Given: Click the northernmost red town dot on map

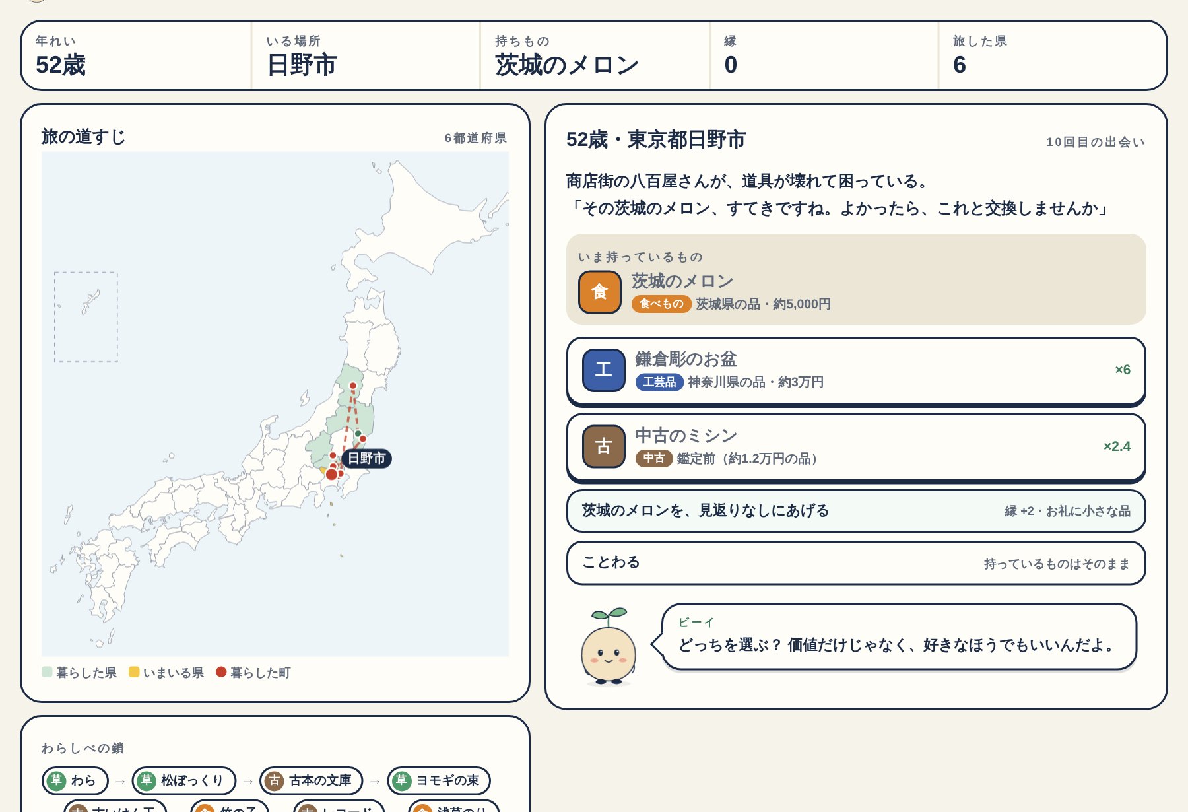Looking at the screenshot, I should pyautogui.click(x=352, y=386).
